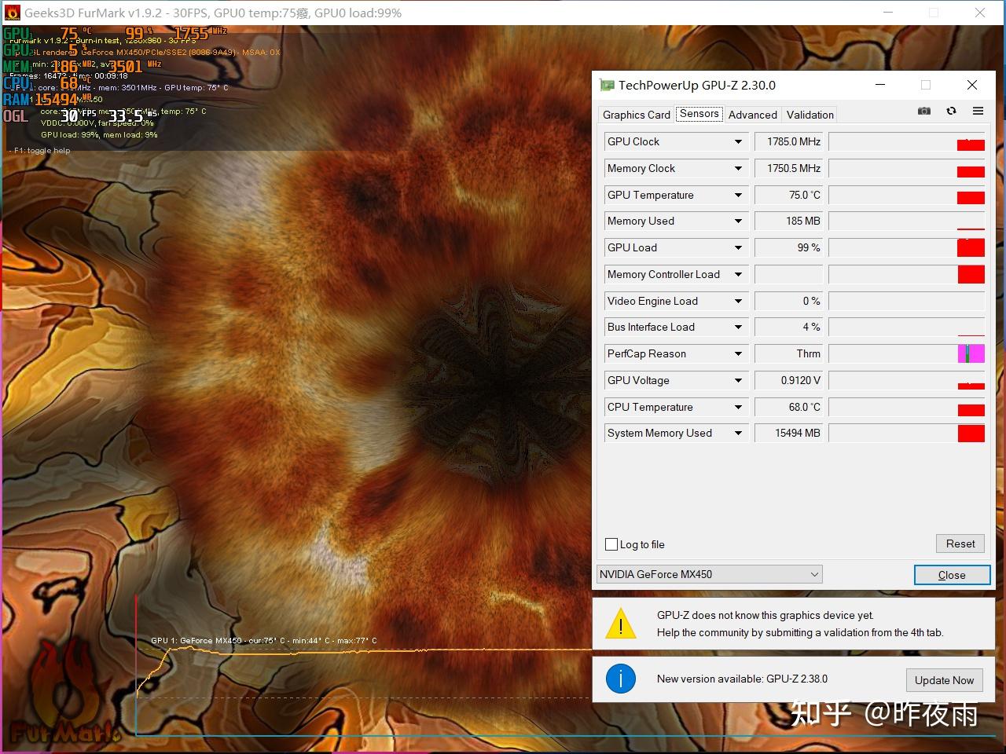Open the NVIDIA GeForce MX450 device selector
1006x754 pixels.
710,574
